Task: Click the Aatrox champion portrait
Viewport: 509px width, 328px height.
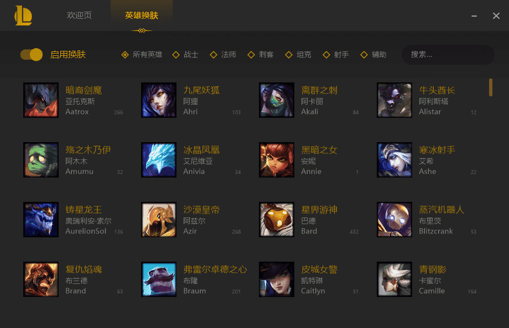Action: click(41, 100)
